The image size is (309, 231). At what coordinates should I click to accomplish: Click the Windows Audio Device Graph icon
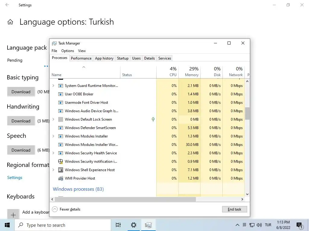[x=61, y=111]
